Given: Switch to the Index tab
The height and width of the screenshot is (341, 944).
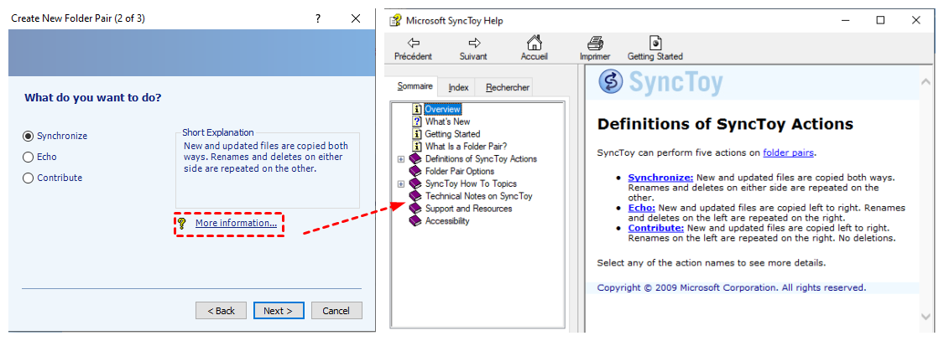Looking at the screenshot, I should 458,88.
